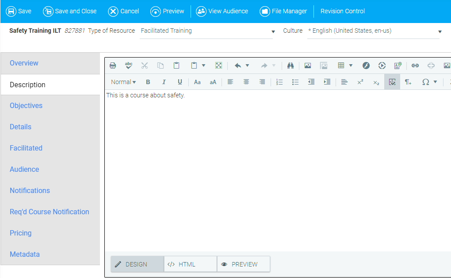The height and width of the screenshot is (278, 451).
Task: Toggle the highlighted form-elements toolbar button
Action: tap(392, 82)
